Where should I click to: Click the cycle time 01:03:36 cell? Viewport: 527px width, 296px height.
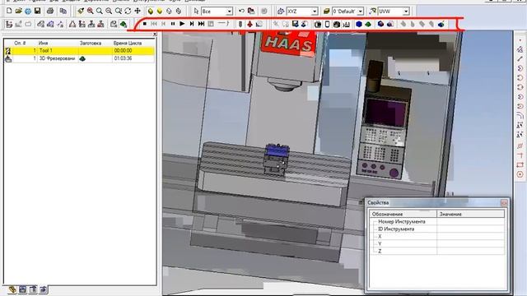point(123,58)
